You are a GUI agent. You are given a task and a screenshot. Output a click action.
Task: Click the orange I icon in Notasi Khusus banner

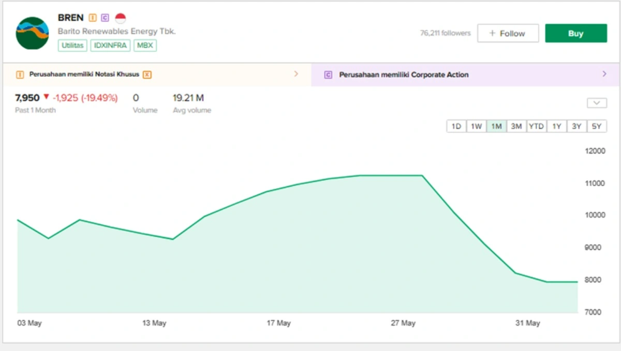click(x=20, y=74)
